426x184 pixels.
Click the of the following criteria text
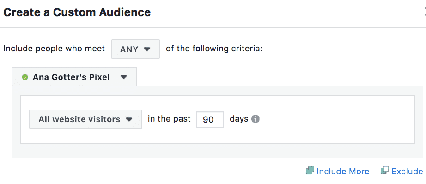point(214,49)
